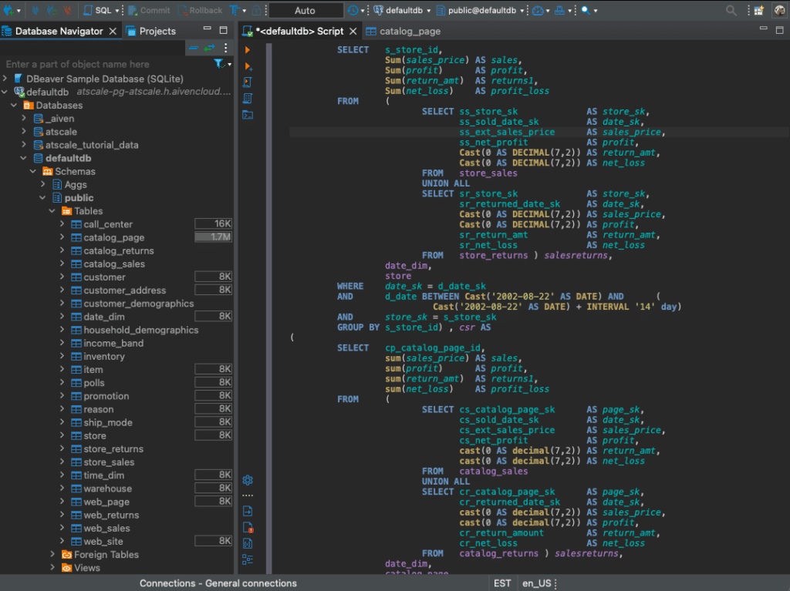Click the Reconnect icon in main toolbar
Viewport: 790px width, 591px height.
pyautogui.click(x=51, y=10)
